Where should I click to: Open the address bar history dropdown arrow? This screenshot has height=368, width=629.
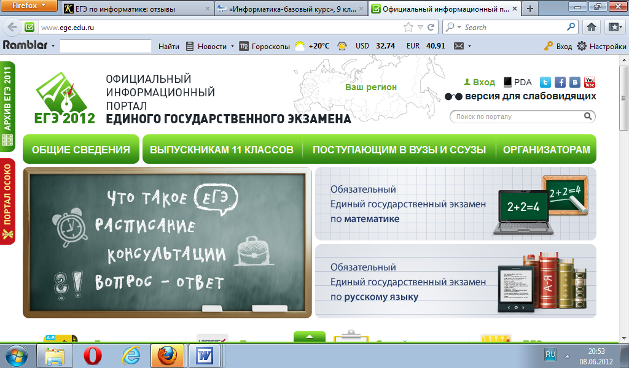pyautogui.click(x=420, y=27)
